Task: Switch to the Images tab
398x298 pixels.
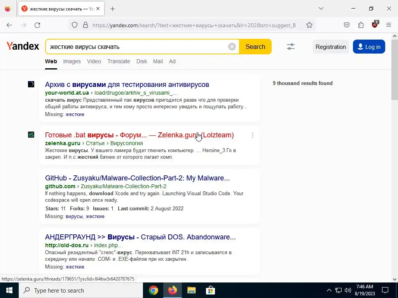Action: point(72,61)
